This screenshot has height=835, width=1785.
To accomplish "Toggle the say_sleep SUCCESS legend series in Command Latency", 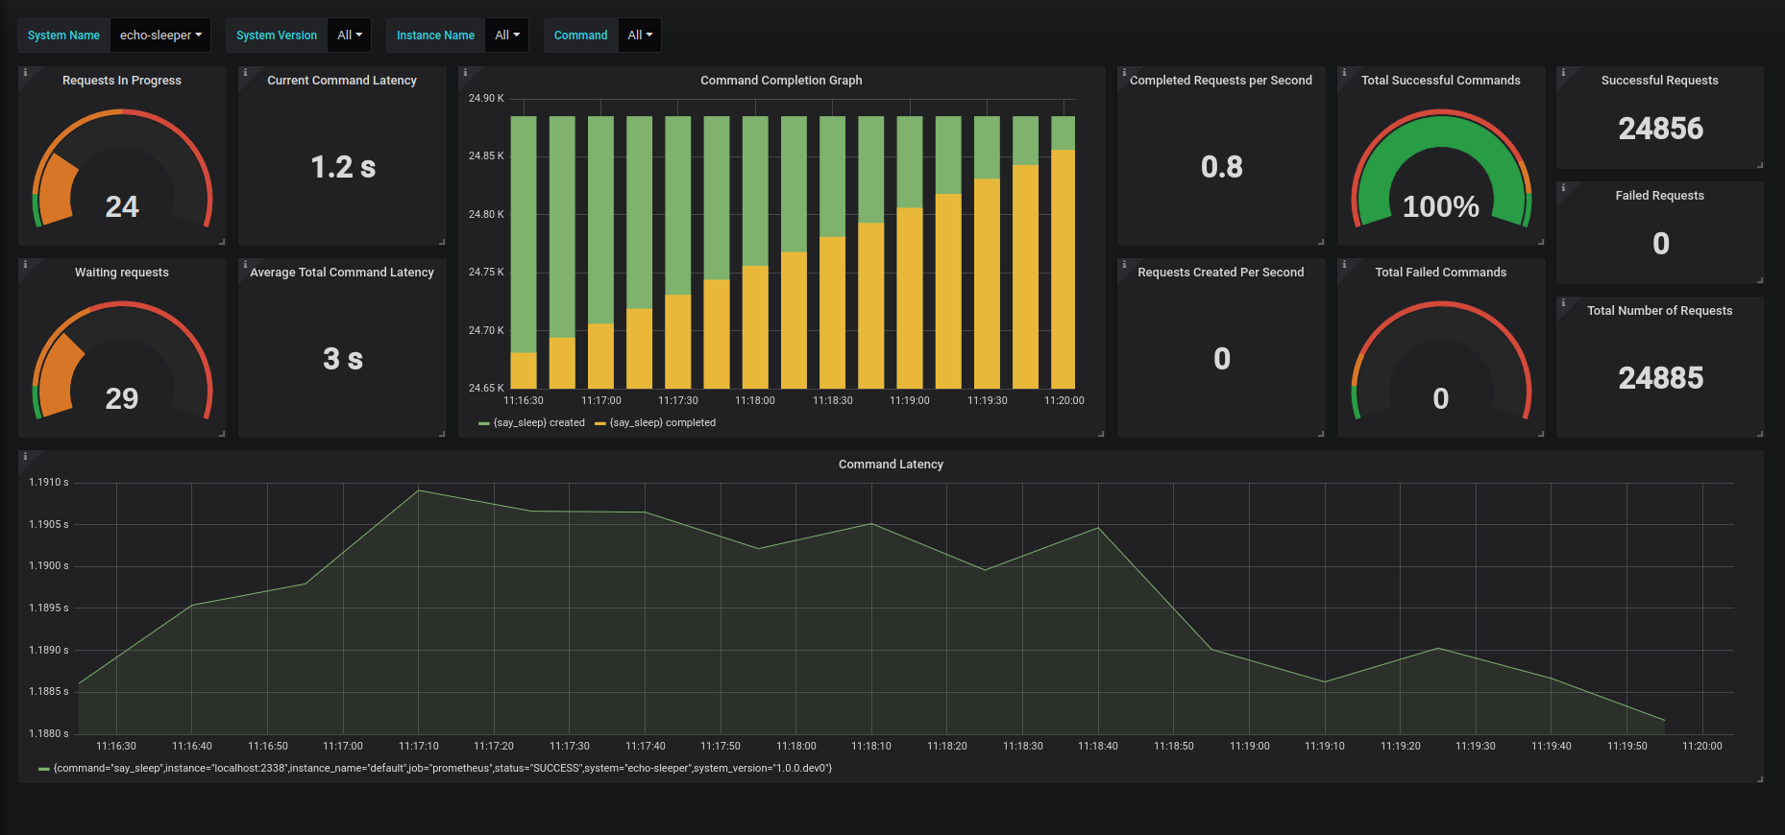I will (443, 769).
